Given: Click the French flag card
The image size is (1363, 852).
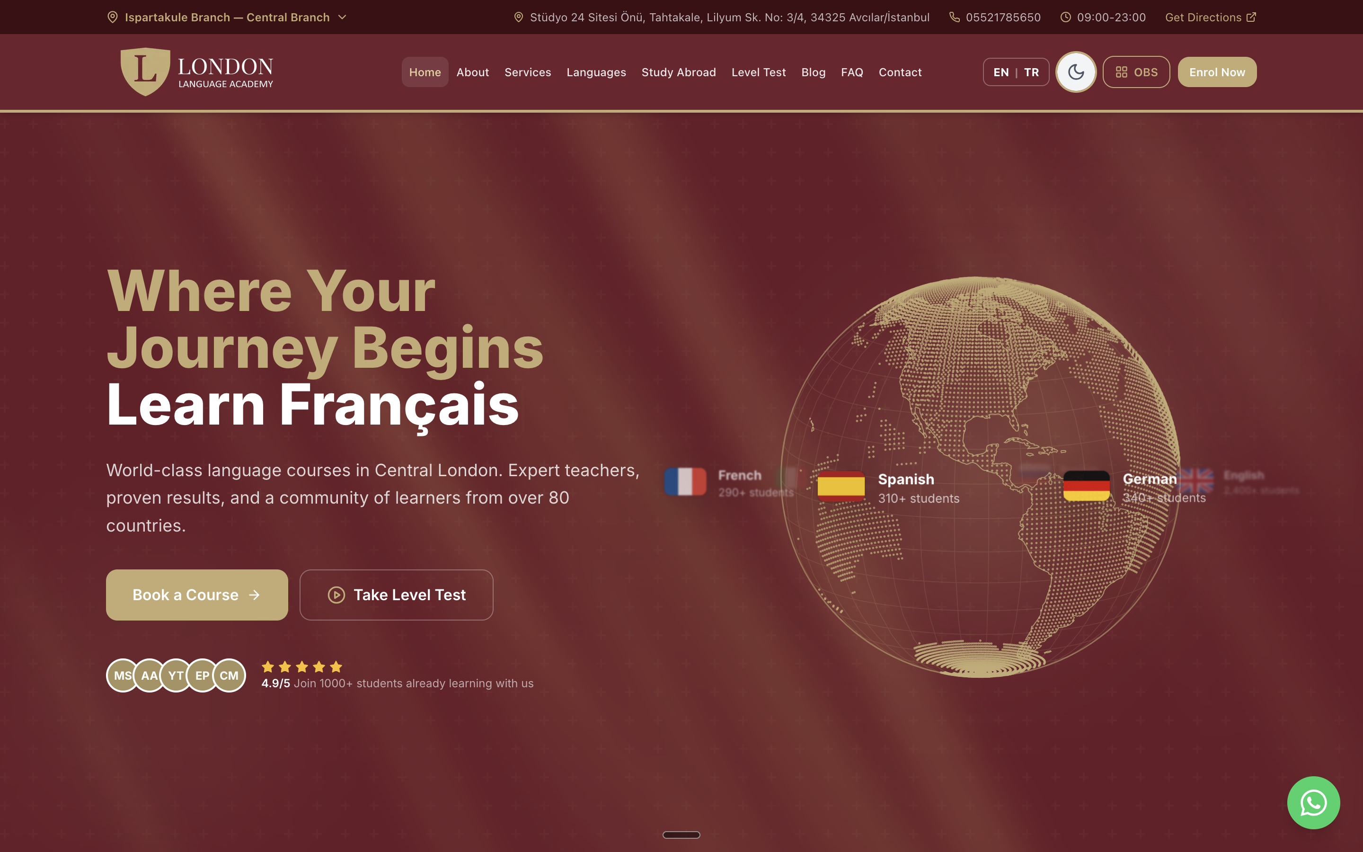Looking at the screenshot, I should (x=685, y=482).
